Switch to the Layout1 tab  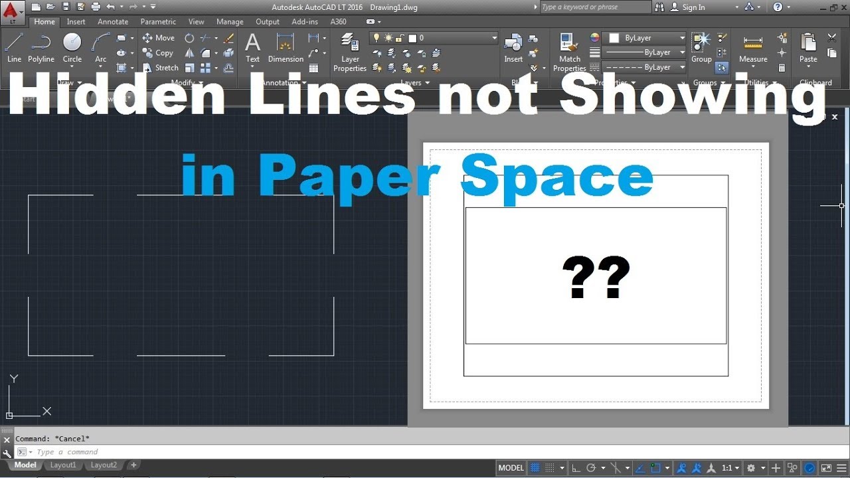(63, 465)
